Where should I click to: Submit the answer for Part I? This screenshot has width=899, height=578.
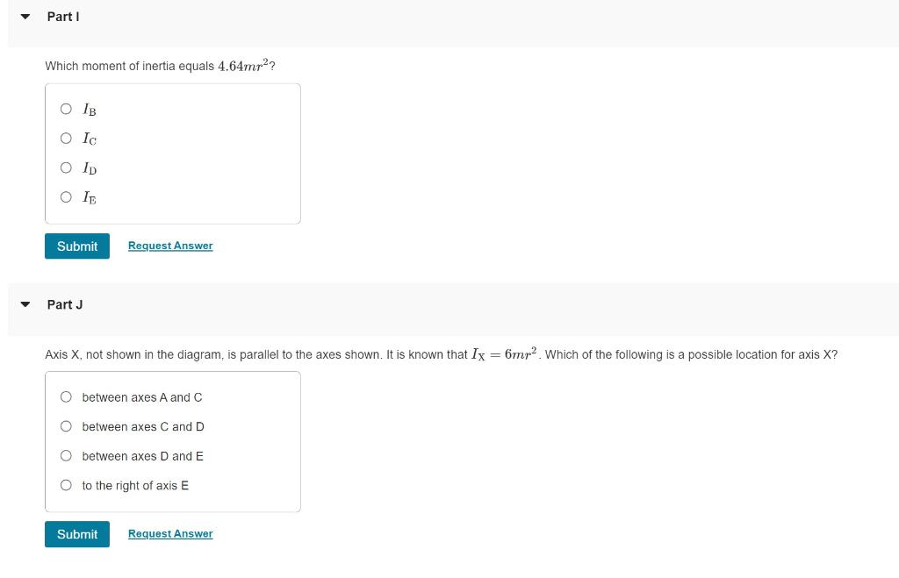(x=76, y=246)
